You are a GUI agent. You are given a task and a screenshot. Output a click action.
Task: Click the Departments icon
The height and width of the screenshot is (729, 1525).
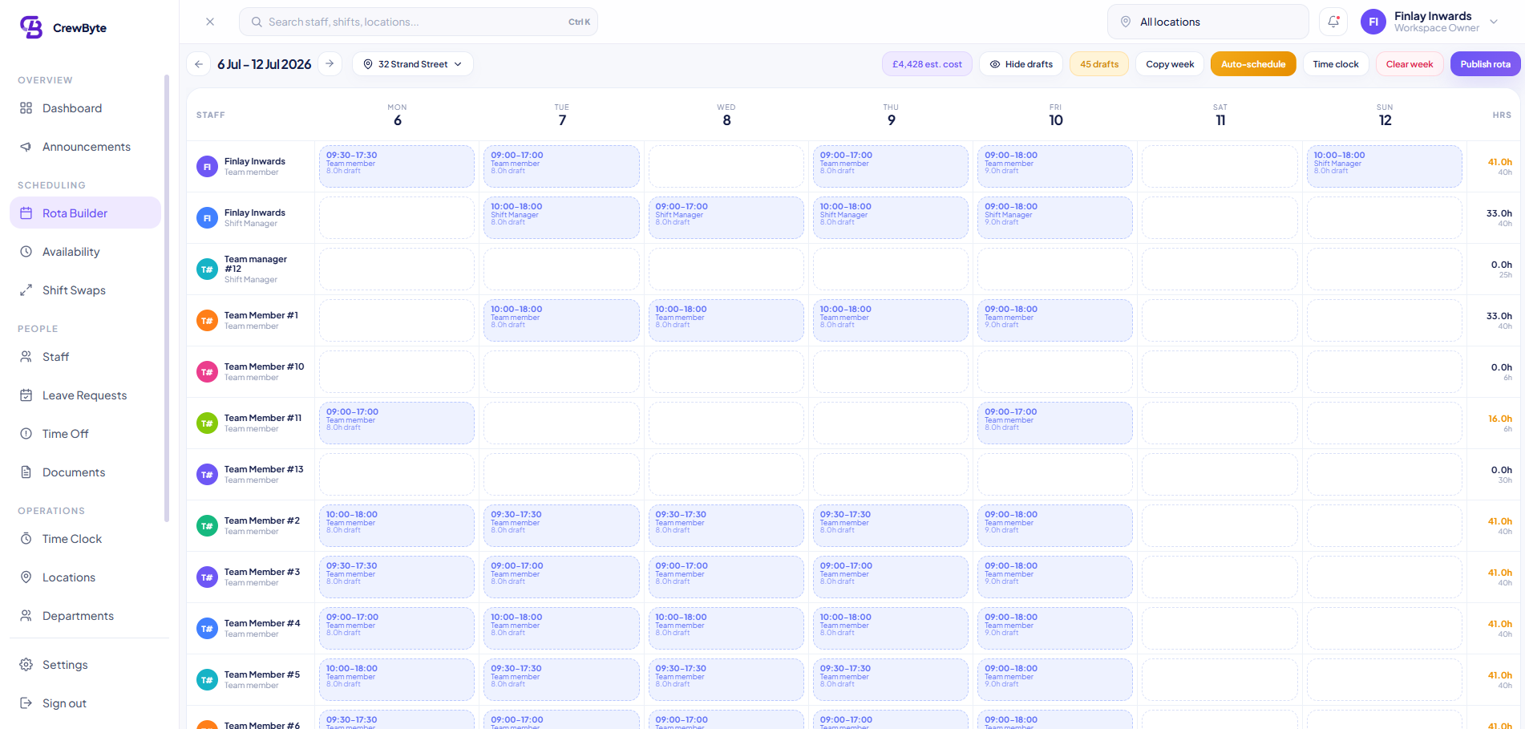(26, 616)
